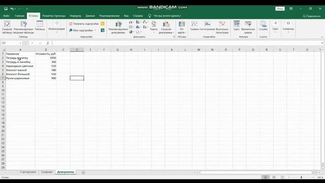This screenshot has height=183, width=325.
Task: Click the Поделиться share button
Action: (311, 16)
